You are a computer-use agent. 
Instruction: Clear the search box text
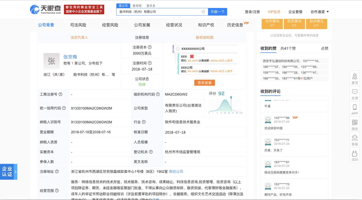coord(203,12)
